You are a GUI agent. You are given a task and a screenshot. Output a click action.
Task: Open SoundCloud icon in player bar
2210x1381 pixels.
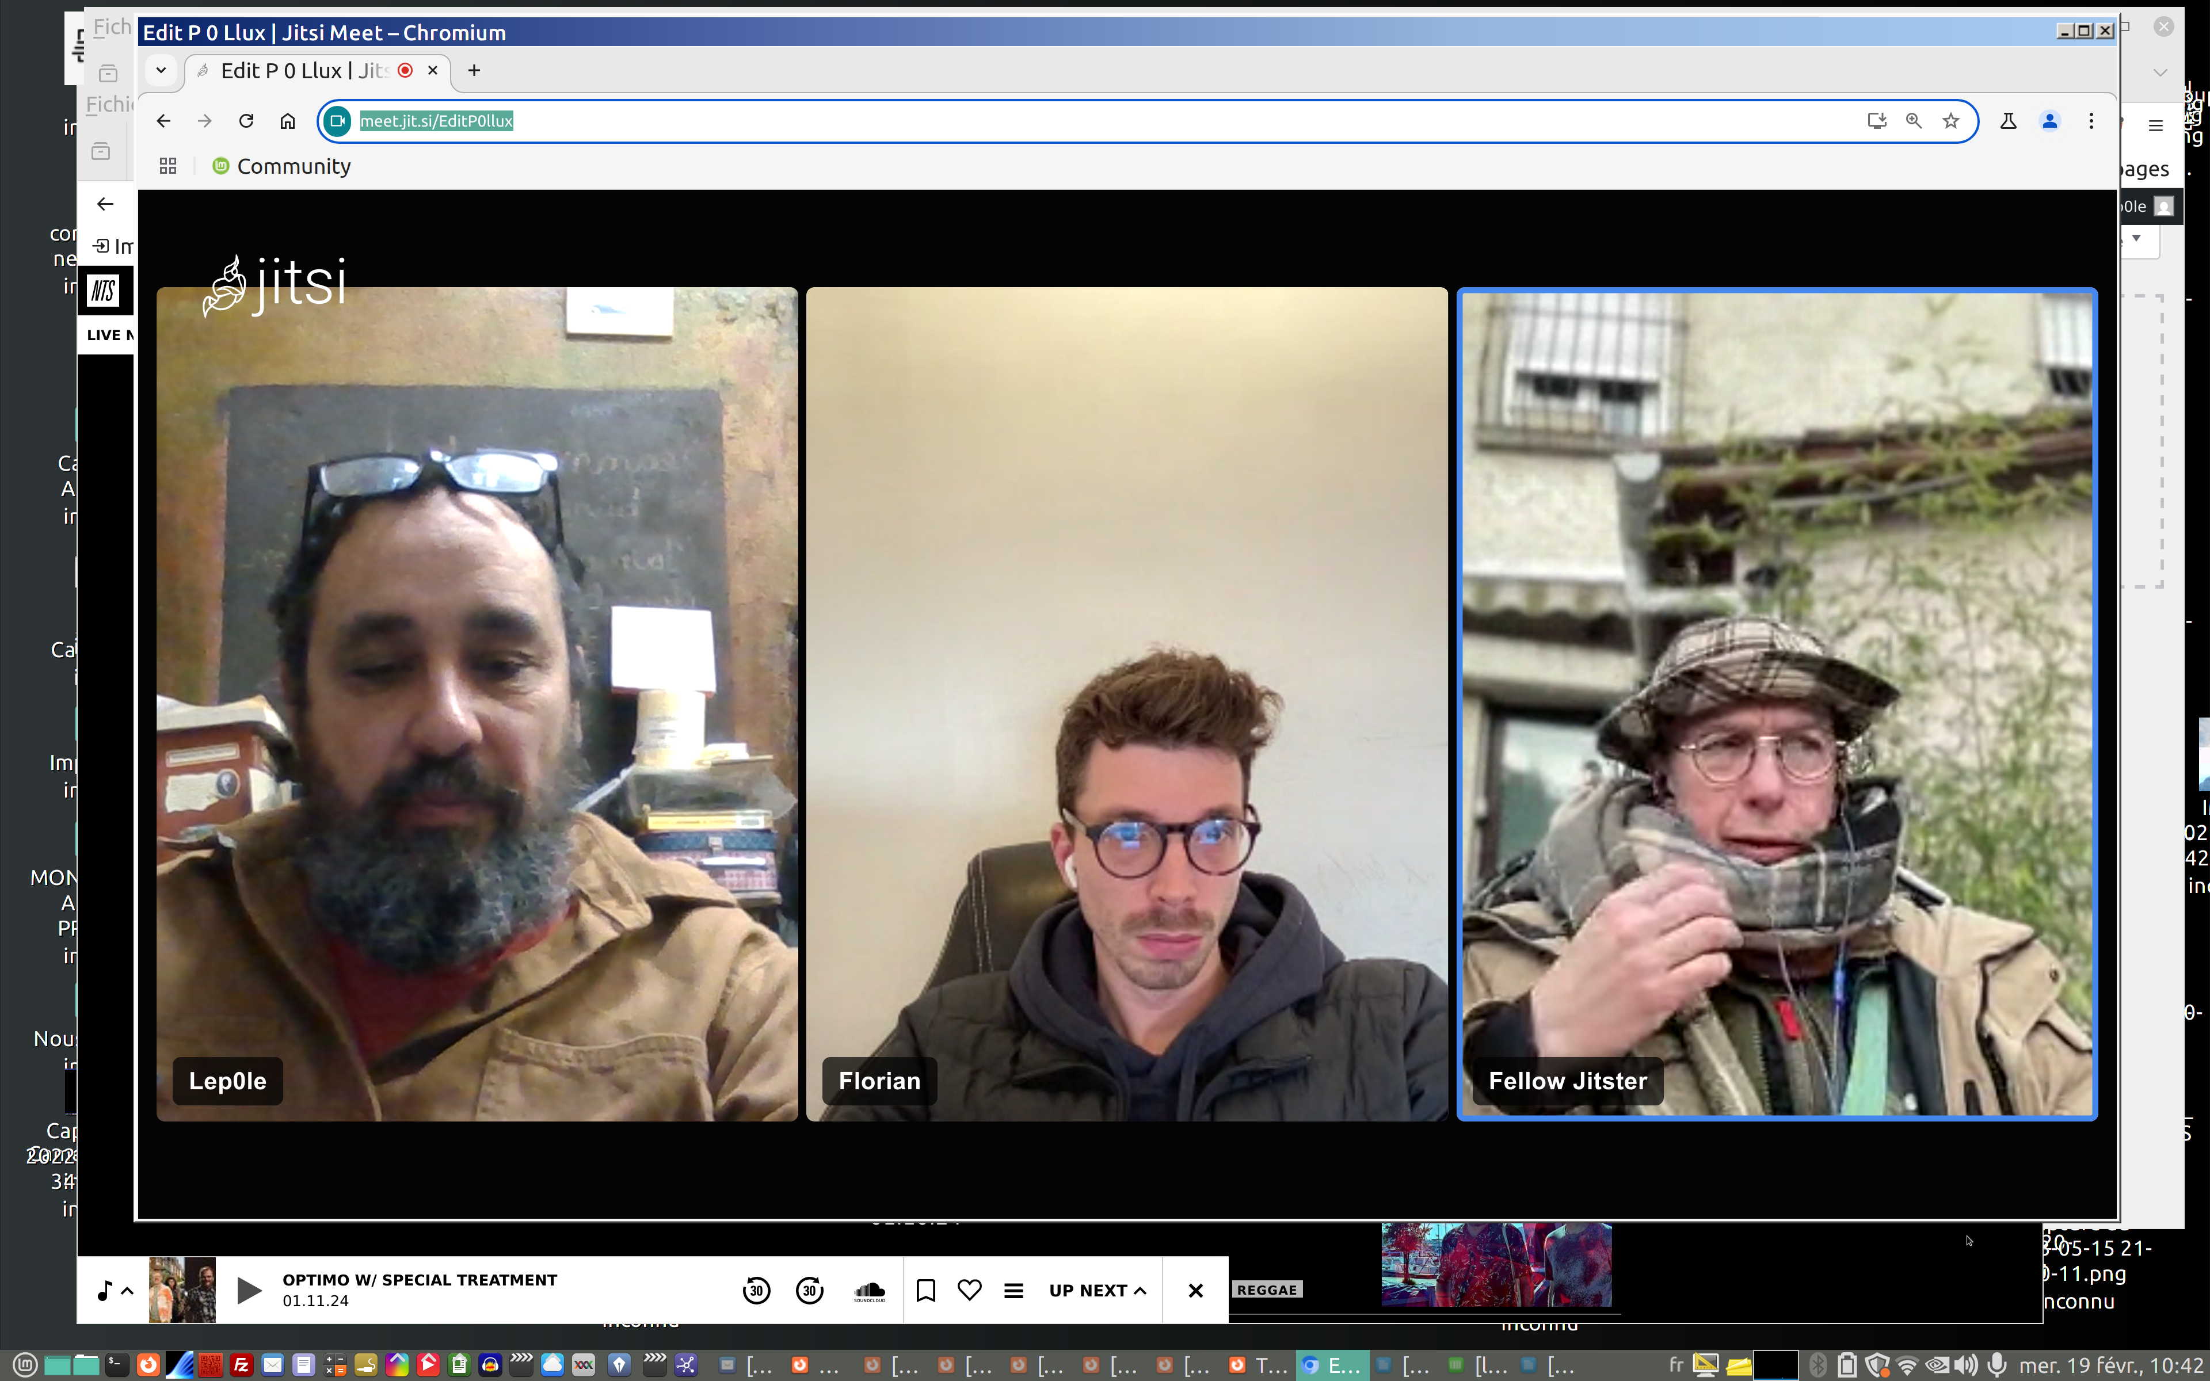pos(868,1290)
